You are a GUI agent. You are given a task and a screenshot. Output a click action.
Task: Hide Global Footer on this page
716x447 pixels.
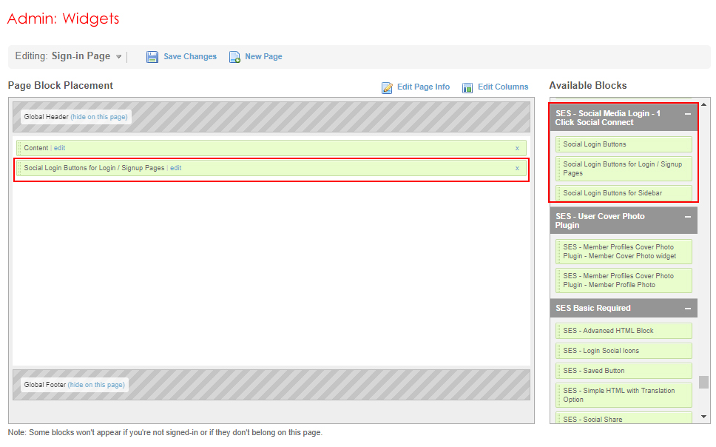pos(96,385)
